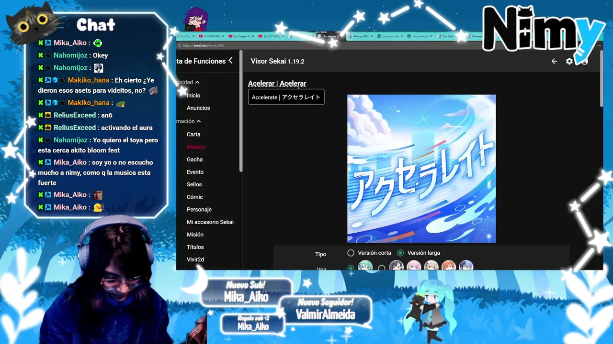Open Mi accesorio Sekai in sidebar

[x=210, y=222]
